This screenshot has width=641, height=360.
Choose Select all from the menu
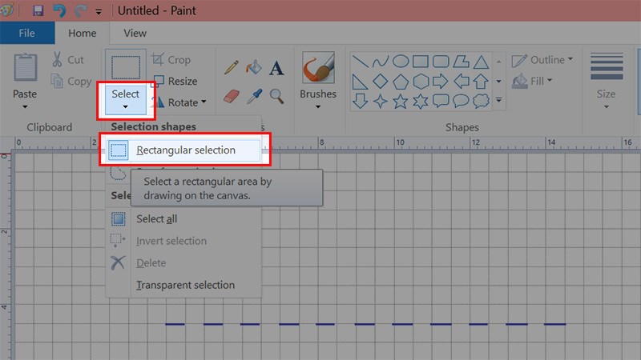click(x=184, y=219)
